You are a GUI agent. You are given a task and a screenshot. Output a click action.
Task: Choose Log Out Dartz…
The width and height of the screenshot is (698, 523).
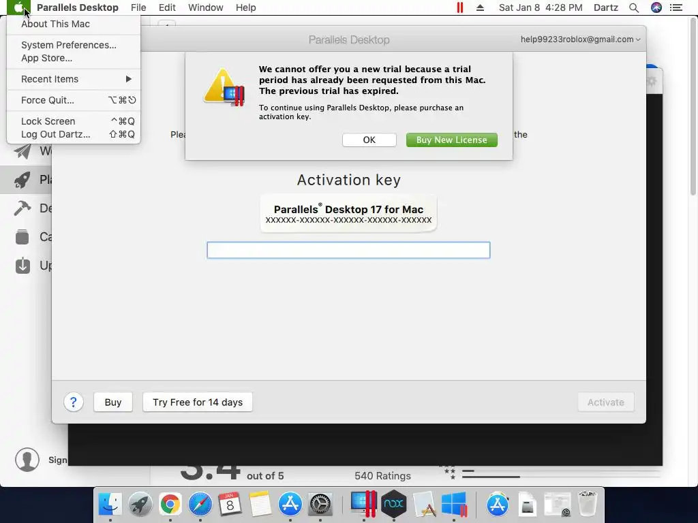pyautogui.click(x=74, y=134)
